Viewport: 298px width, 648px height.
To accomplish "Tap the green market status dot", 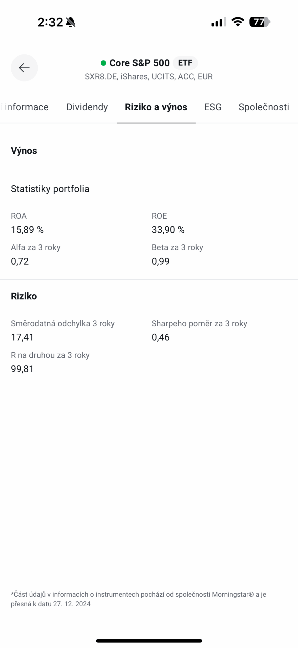I will [103, 63].
